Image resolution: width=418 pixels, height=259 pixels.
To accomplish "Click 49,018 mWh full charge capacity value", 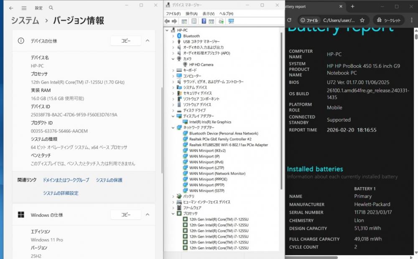I will (x=368, y=239).
